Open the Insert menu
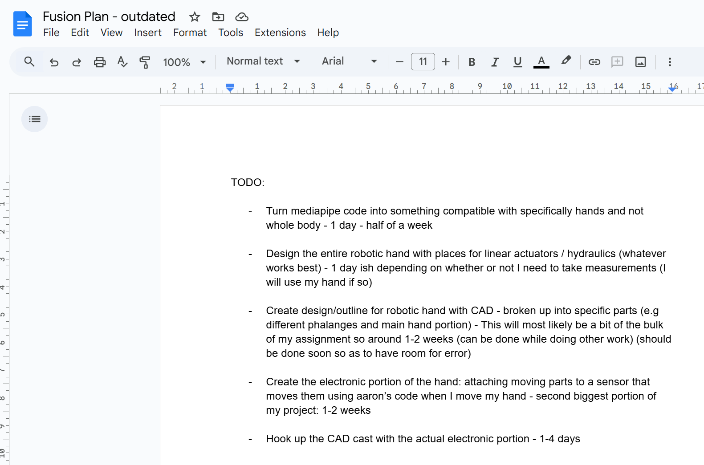Image resolution: width=704 pixels, height=465 pixels. (148, 32)
